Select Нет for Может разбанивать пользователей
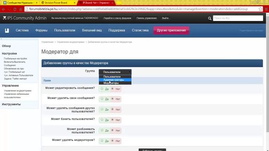 (113, 130)
